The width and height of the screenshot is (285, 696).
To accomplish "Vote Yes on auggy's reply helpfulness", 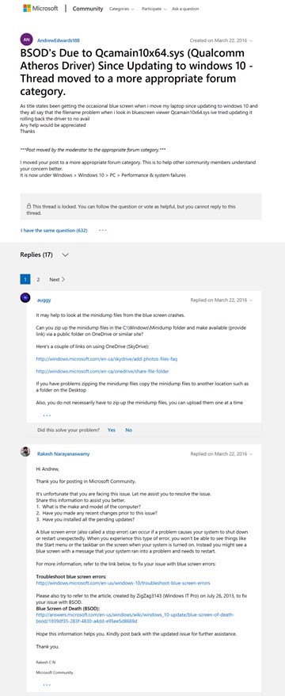I will click(112, 430).
